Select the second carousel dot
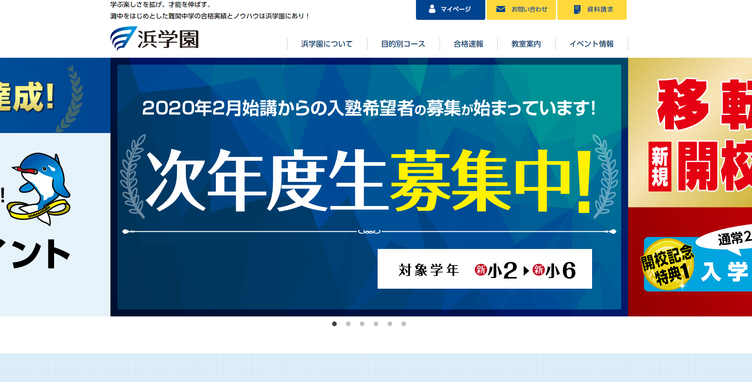This screenshot has height=382, width=752. tap(348, 324)
